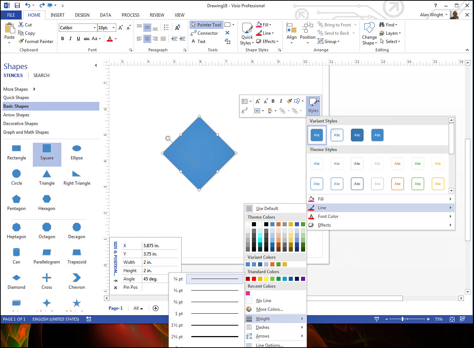474x348 pixels.
Task: Open the 10pt font size dropdown
Action: (113, 28)
